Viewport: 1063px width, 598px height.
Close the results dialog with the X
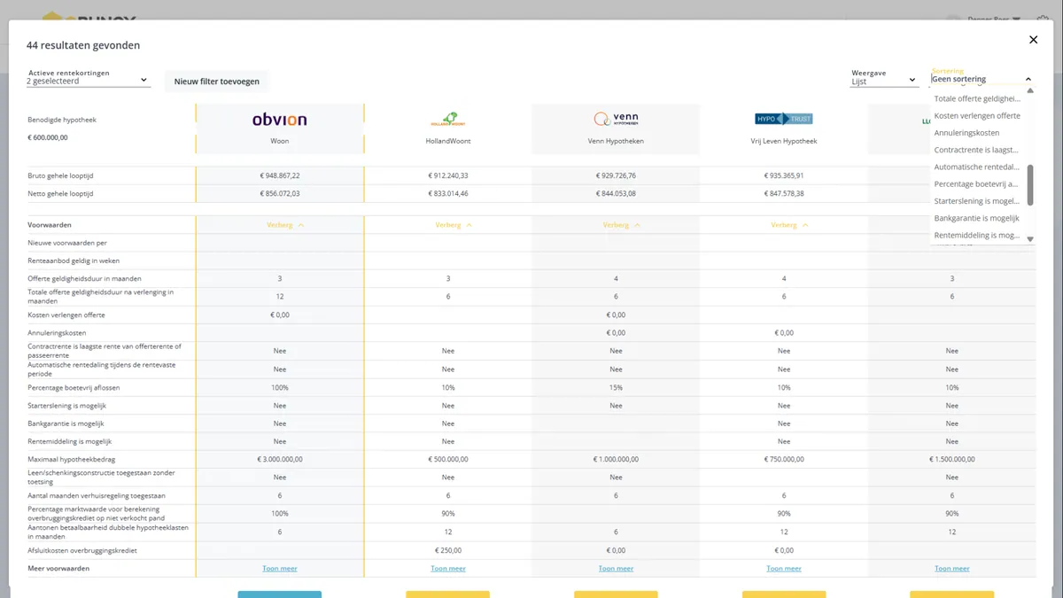click(x=1033, y=40)
